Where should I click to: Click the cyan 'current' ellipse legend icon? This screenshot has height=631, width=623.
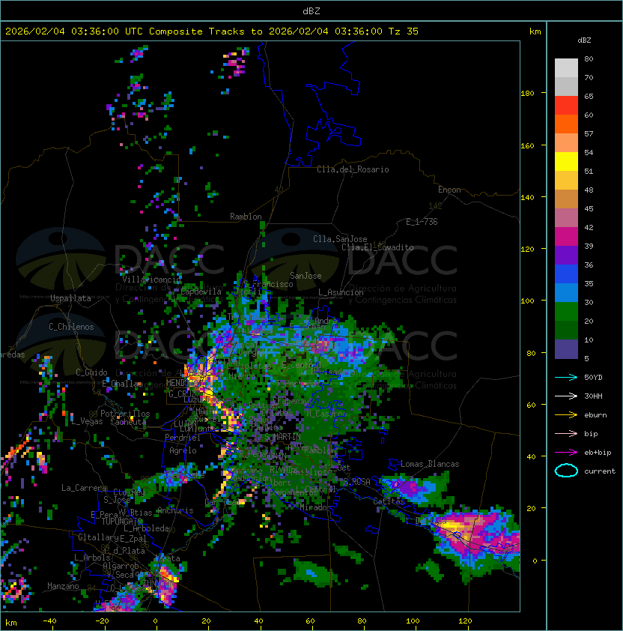pos(566,471)
